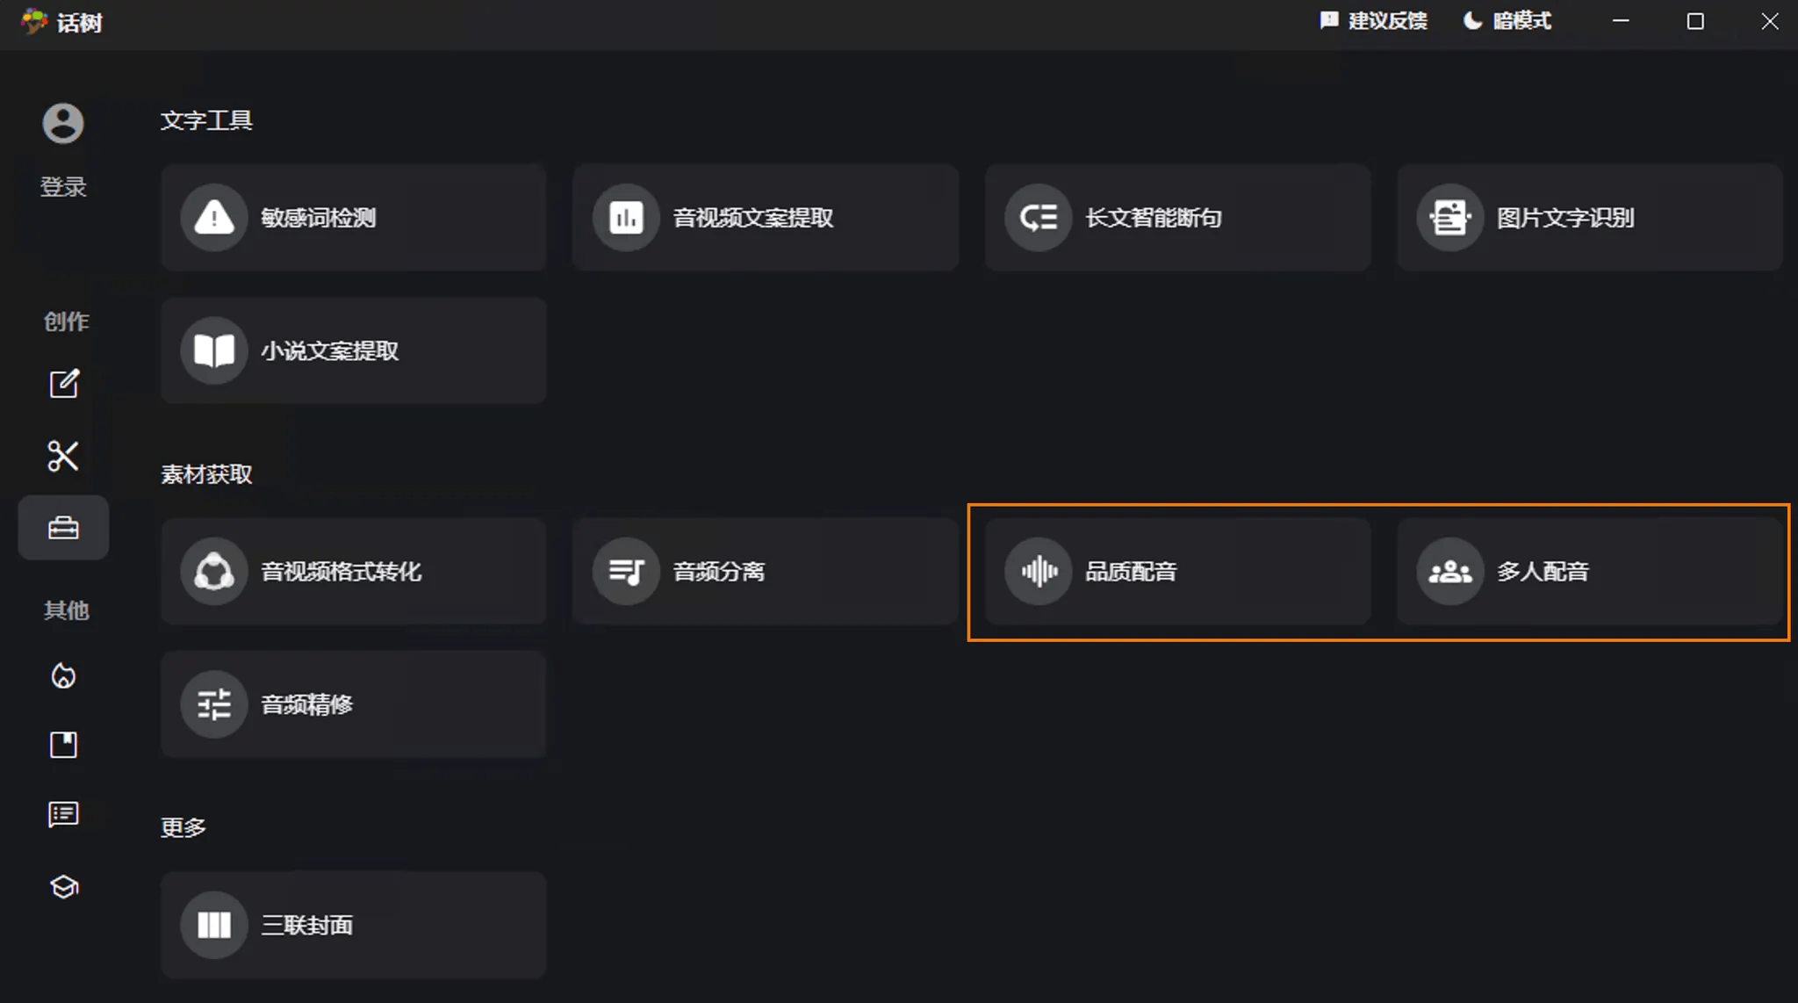Launch 多人配音 multi-voice tool

[x=1589, y=572]
